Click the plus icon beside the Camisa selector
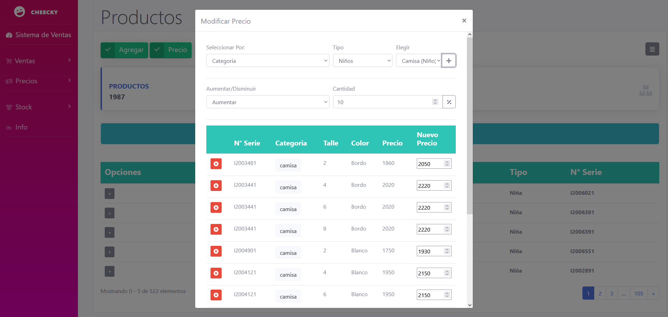 (449, 60)
